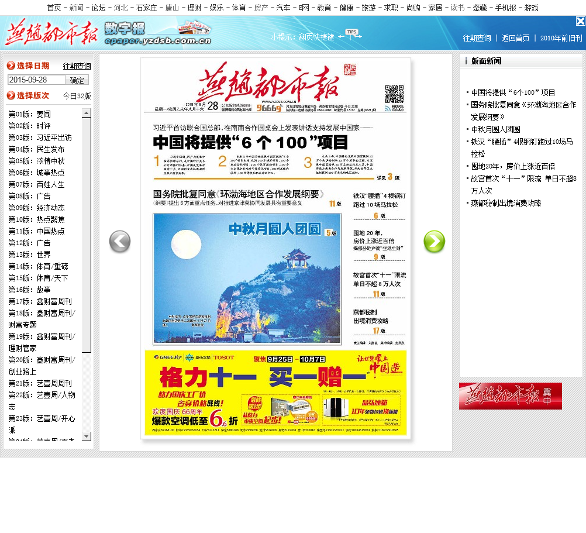Close the banner with the X icon

[581, 21]
